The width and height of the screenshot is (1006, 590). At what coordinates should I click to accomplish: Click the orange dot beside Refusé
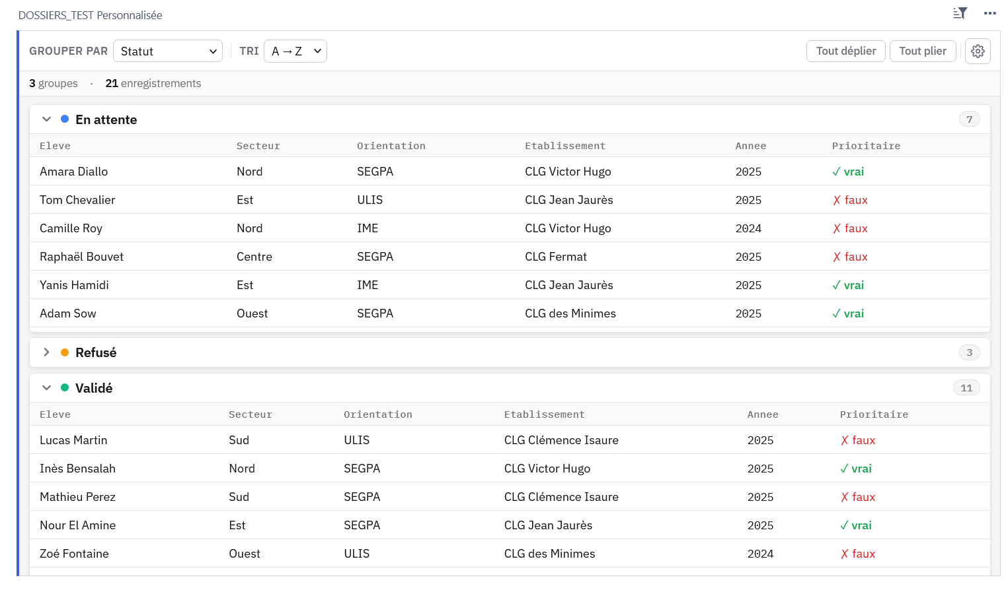coord(65,352)
